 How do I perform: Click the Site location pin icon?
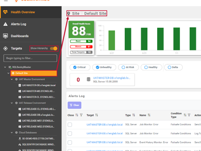click(69, 13)
